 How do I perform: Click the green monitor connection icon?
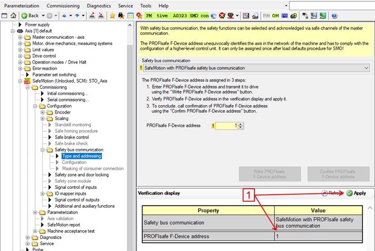323,16
